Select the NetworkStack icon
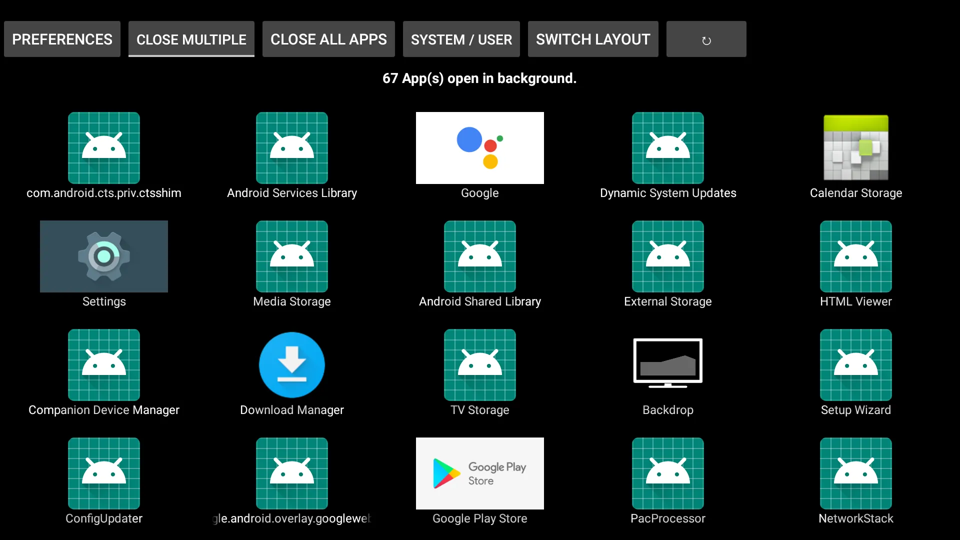Screen dimensions: 960x540 pos(856,473)
